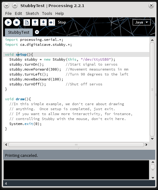Open the Help menu
This screenshot has width=158, height=190.
click(59, 13)
